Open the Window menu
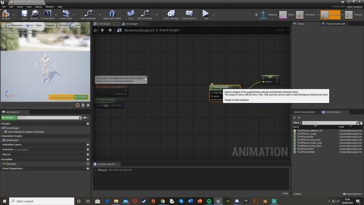The image size is (364, 205). coord(49,7)
